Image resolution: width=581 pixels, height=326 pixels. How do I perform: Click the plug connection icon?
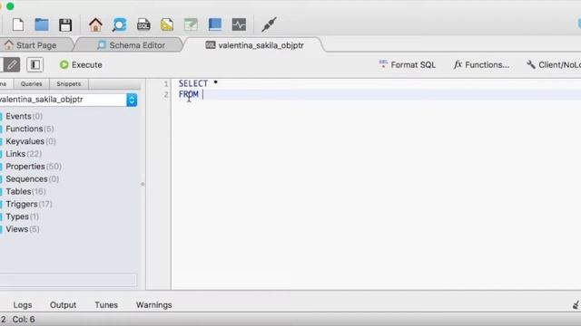point(269,24)
